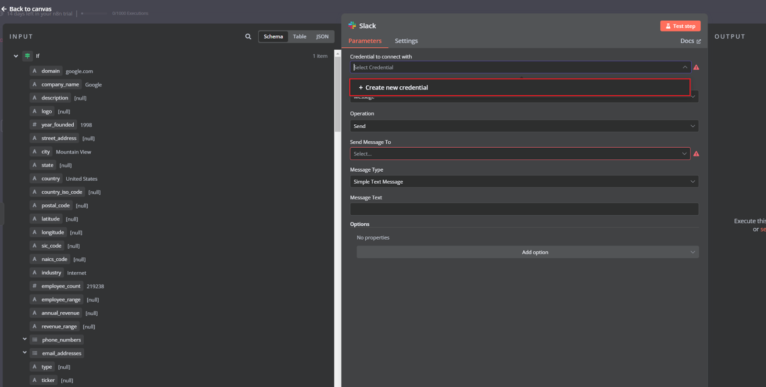Open the Operation dropdown showing Send
The width and height of the screenshot is (766, 387).
pos(524,126)
